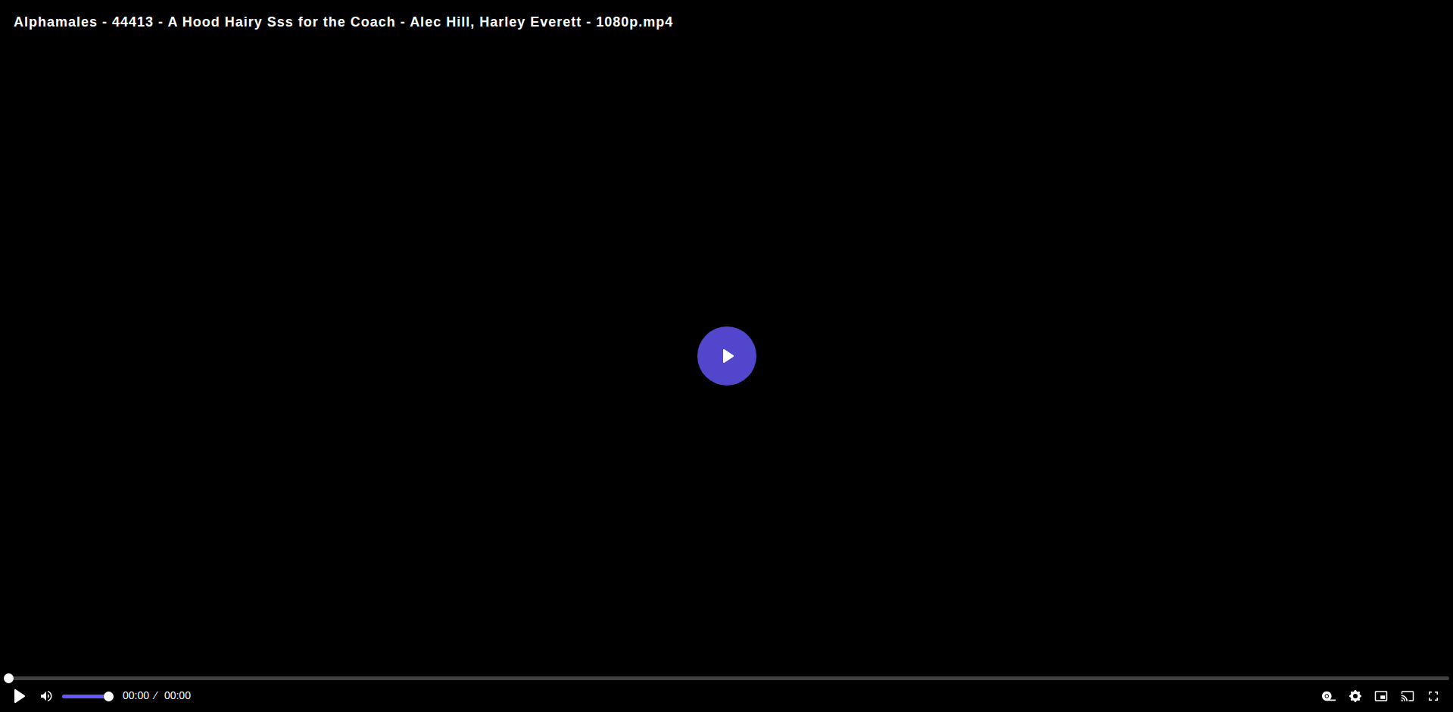The width and height of the screenshot is (1453, 712).
Task: Start playback with the small play icon in the control bar
Action: click(20, 696)
